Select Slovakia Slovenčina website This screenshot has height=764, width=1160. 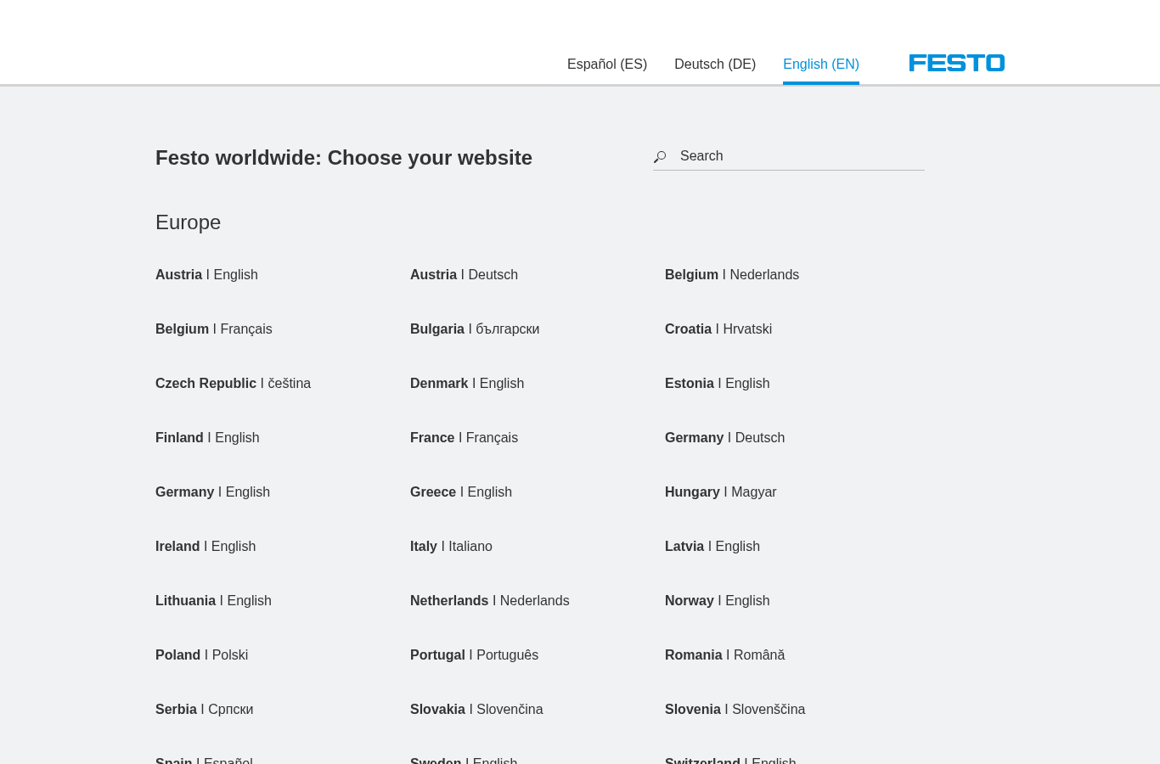[476, 710]
